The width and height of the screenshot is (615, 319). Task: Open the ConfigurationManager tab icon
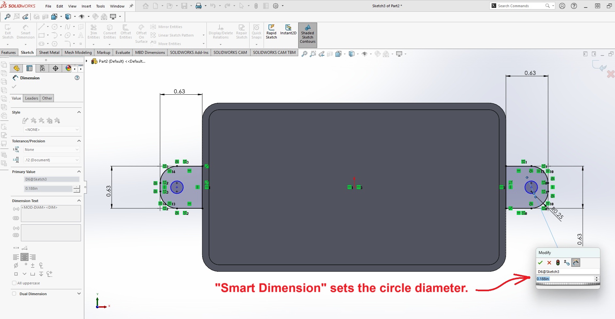pyautogui.click(x=42, y=68)
